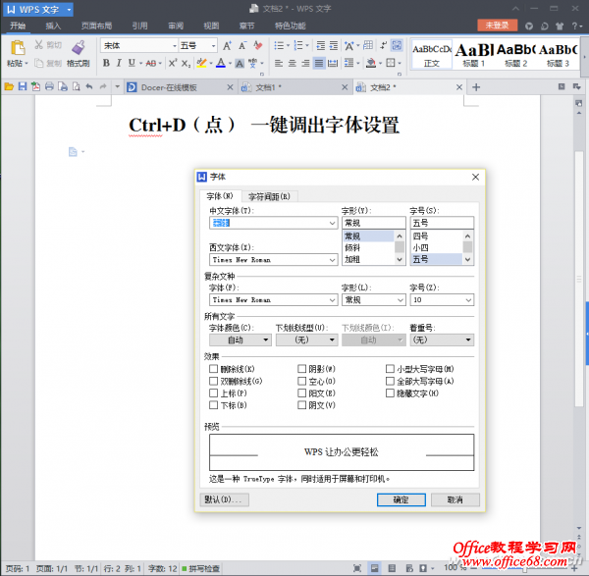Click the 未登录 login button
The width and height of the screenshot is (589, 576).
click(497, 26)
